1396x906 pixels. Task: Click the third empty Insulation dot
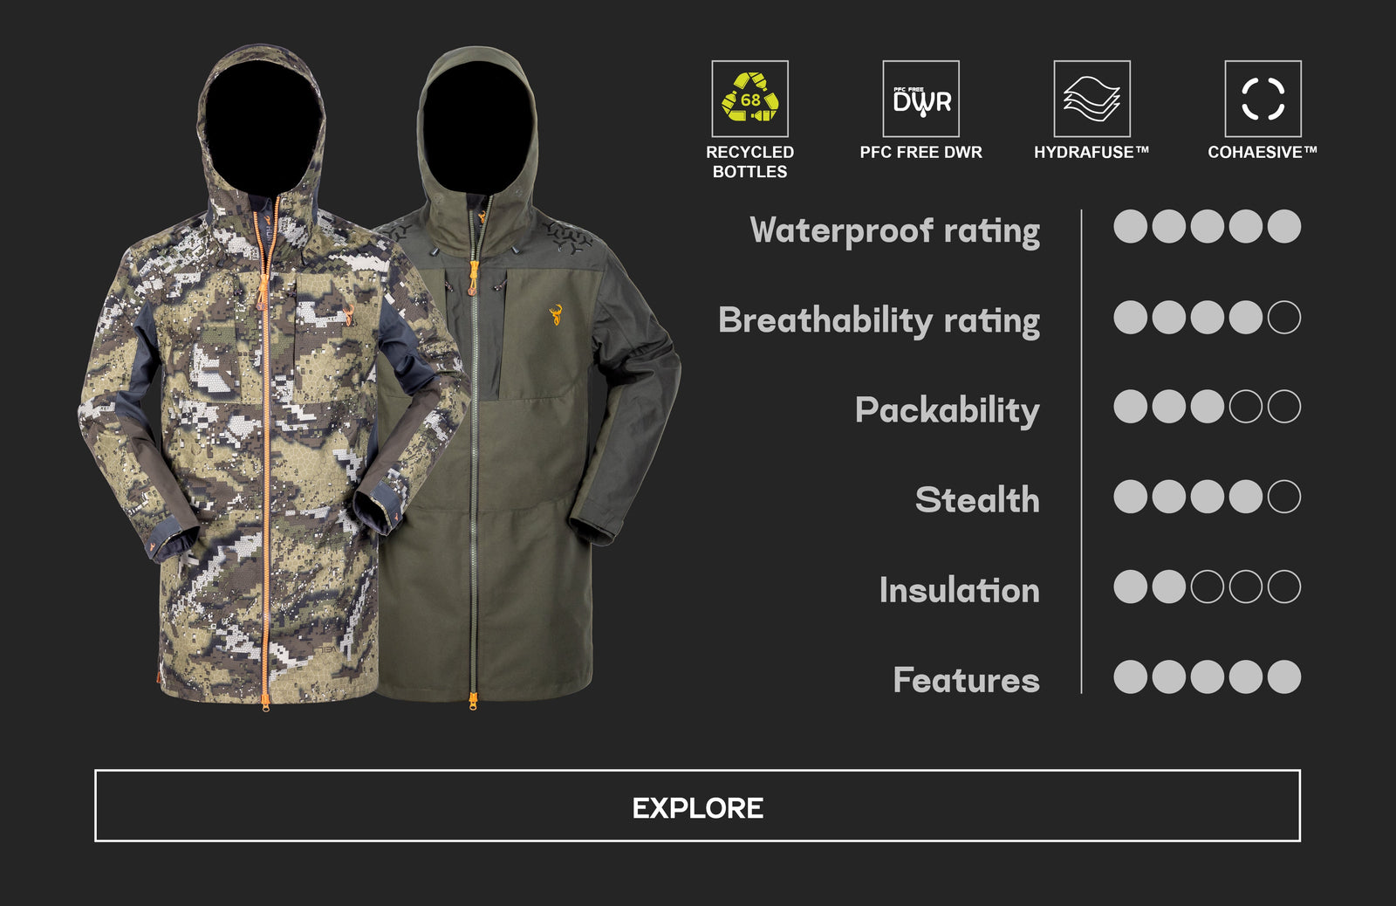tap(1207, 587)
